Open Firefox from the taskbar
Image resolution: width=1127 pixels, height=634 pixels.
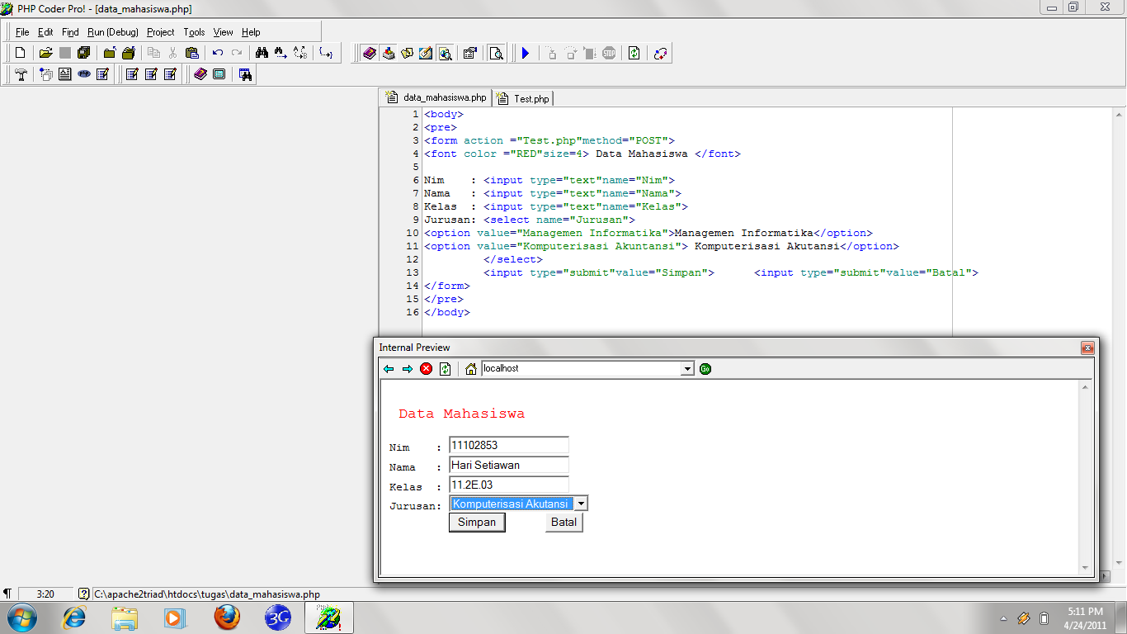pos(227,617)
